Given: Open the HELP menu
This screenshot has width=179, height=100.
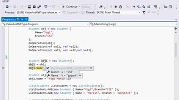Looking at the screenshot, I should click(x=6, y=1).
